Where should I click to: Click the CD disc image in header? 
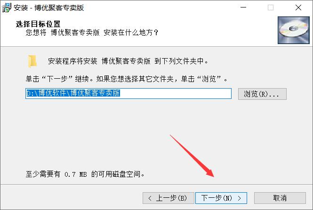[x=293, y=30]
